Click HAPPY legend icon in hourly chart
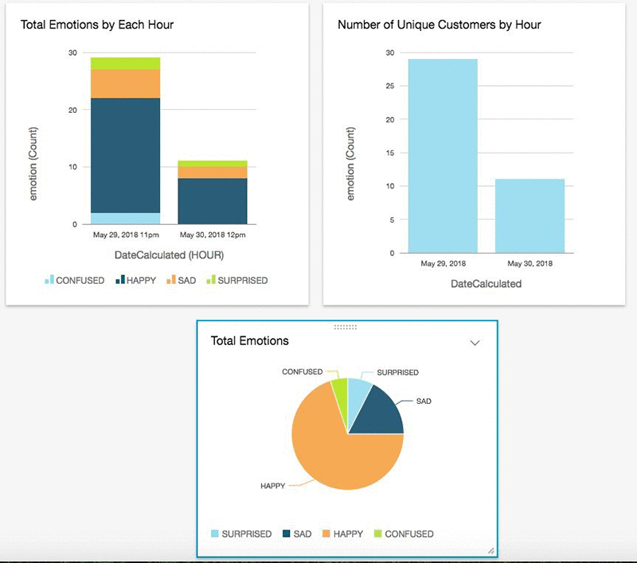 (x=120, y=279)
